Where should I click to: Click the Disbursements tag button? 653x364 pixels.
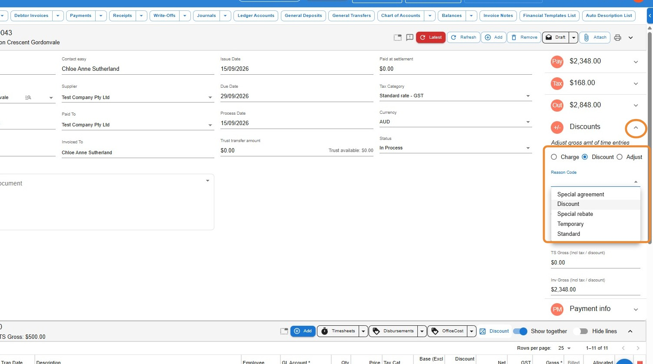coord(393,331)
